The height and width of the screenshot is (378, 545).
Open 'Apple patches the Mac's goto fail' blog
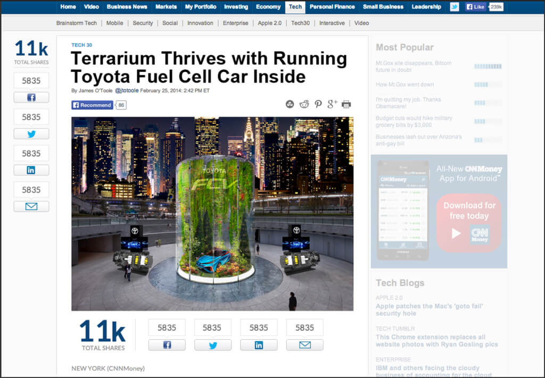point(430,309)
